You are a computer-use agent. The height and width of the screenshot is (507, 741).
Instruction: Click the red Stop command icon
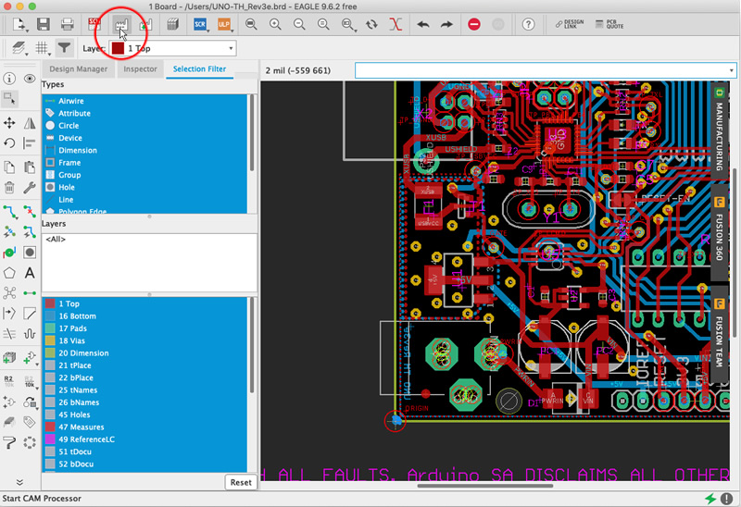click(474, 24)
